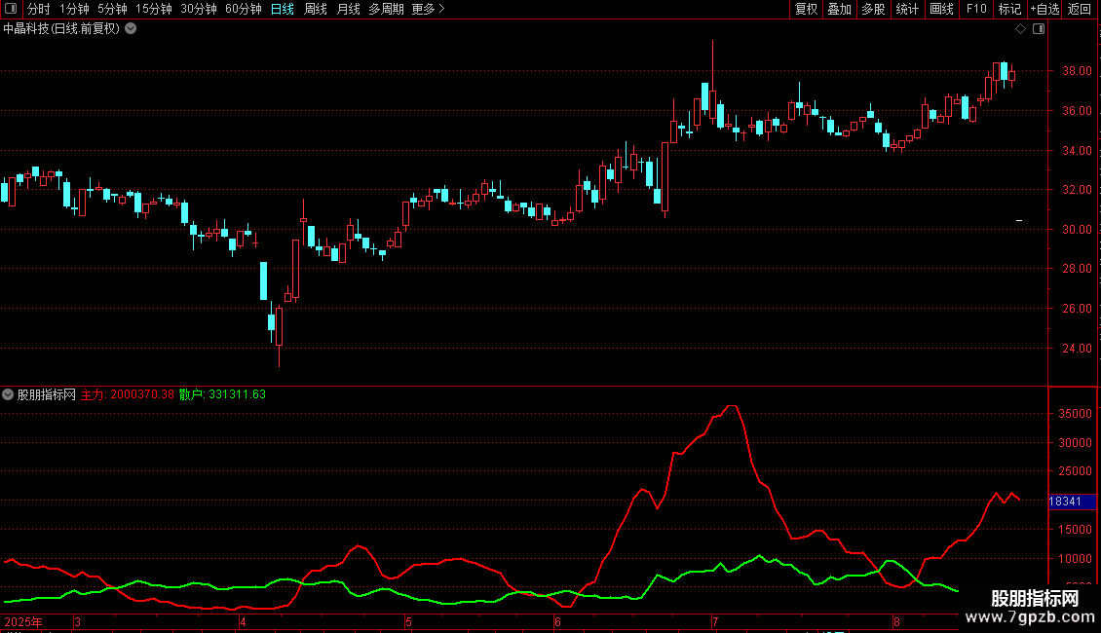Click the 中晶科技(日线.前复权) chart title

coord(61,29)
